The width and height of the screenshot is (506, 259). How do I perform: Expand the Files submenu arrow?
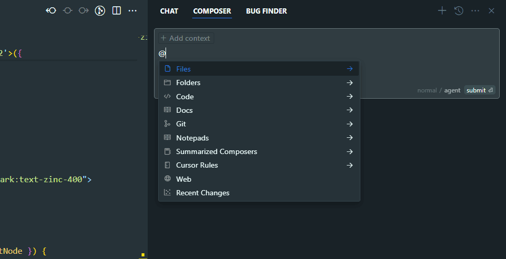[x=349, y=69]
